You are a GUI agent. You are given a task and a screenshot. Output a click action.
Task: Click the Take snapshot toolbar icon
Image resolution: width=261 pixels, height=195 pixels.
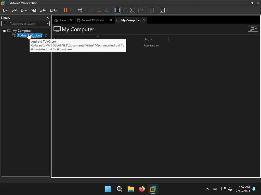tap(91, 10)
